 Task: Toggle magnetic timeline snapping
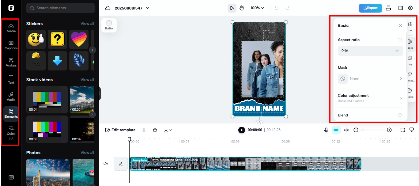[x=336, y=130]
